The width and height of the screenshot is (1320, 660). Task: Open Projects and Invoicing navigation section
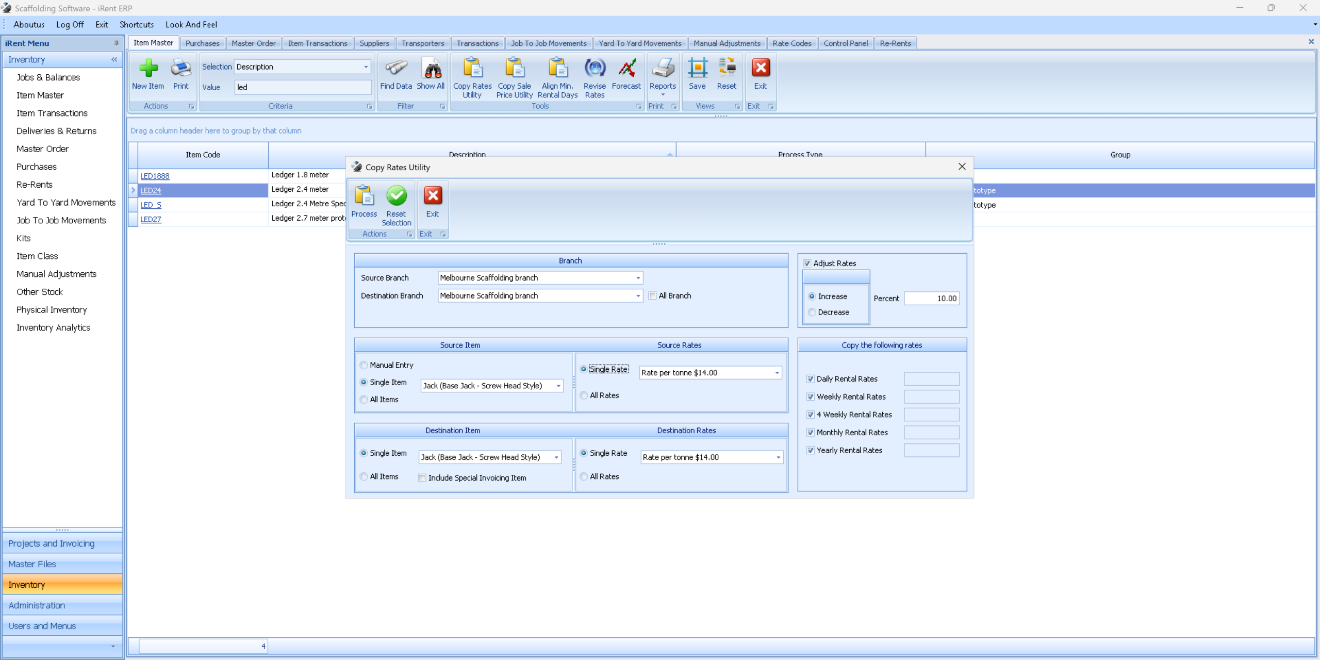coord(52,543)
